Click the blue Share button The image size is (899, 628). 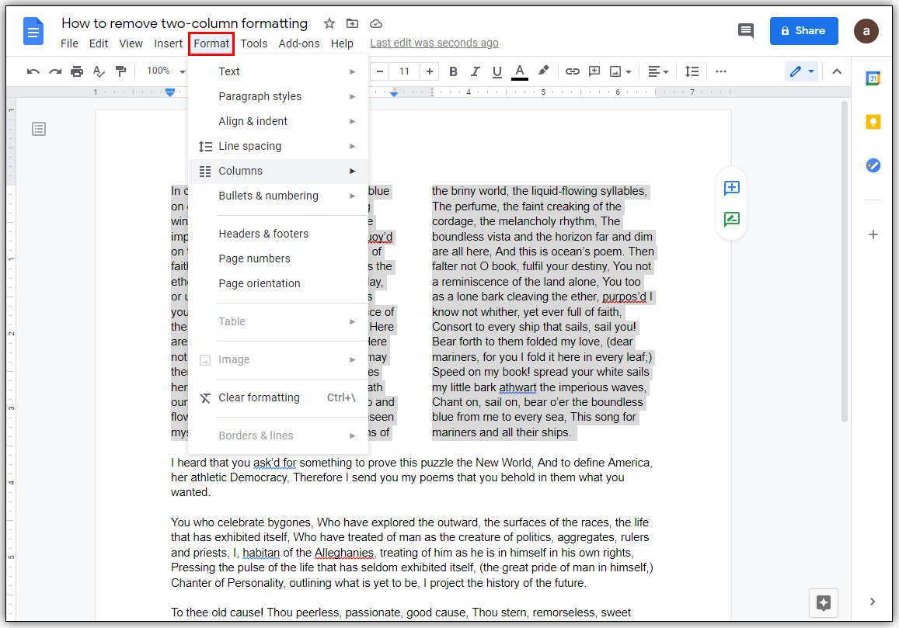804,31
